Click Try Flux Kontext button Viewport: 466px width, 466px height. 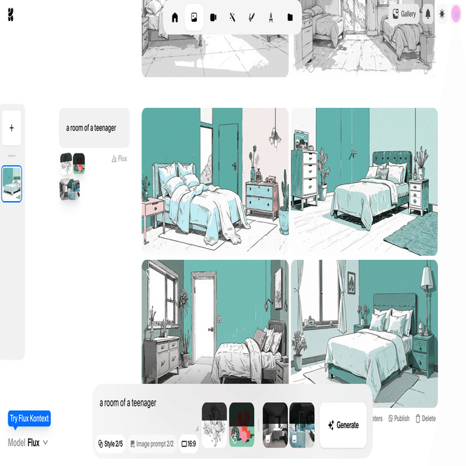click(29, 419)
